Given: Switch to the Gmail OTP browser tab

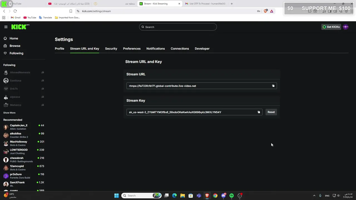Looking at the screenshot, I should coord(205,4).
